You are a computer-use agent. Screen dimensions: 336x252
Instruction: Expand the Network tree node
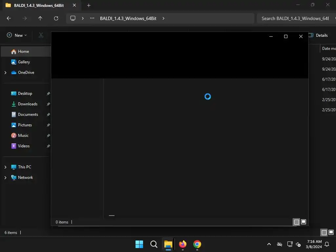[5, 178]
